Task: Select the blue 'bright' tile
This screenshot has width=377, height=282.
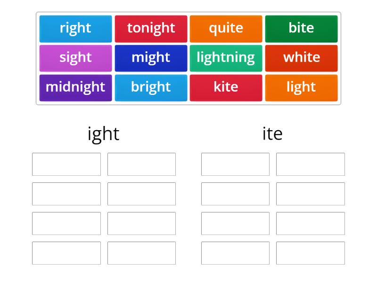Action: tap(151, 88)
